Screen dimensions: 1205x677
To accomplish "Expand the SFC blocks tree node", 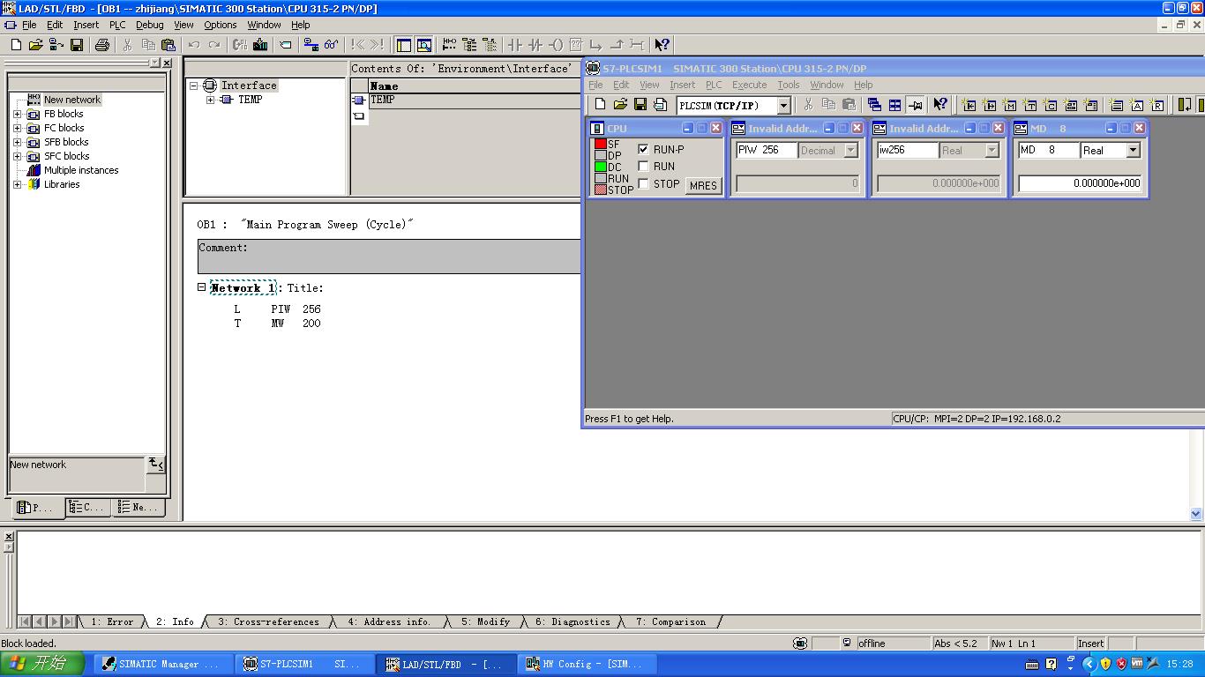I will pyautogui.click(x=17, y=156).
